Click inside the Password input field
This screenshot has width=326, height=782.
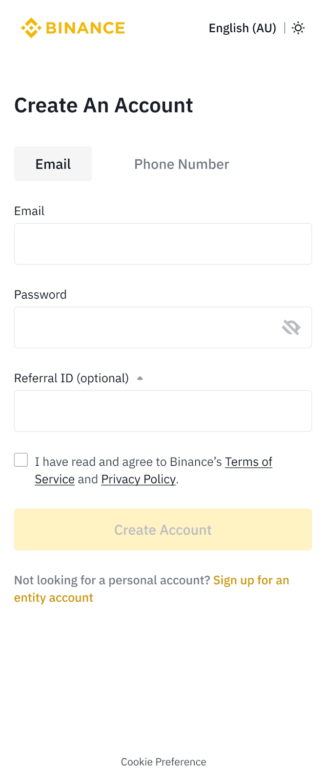146,327
